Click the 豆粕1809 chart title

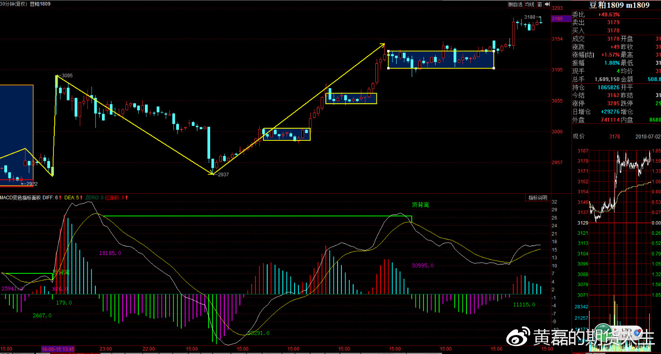(x=40, y=4)
